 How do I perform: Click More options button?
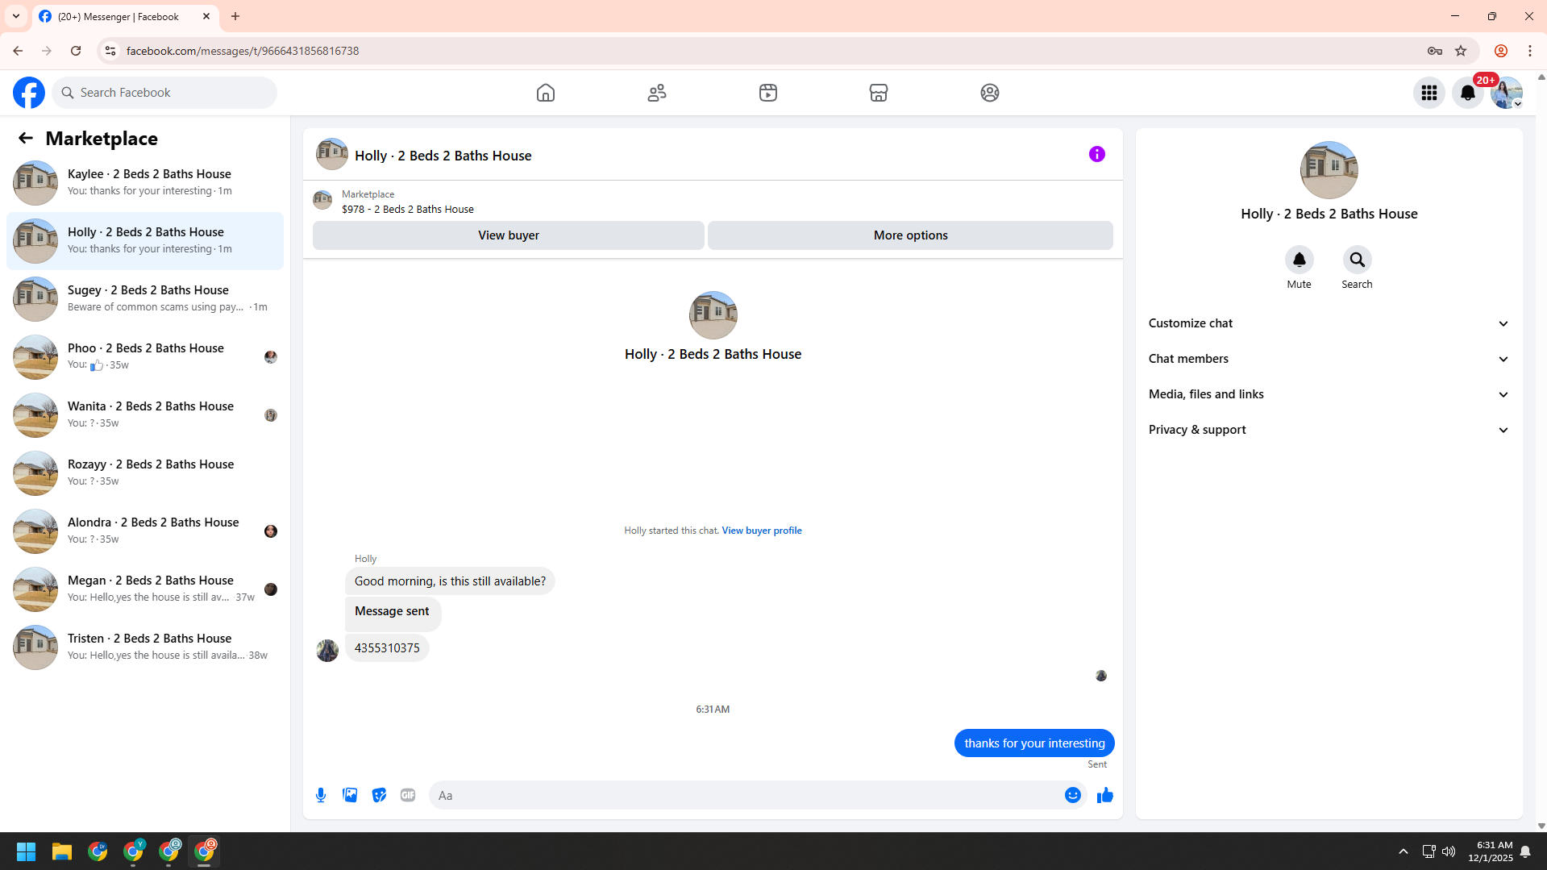910,235
